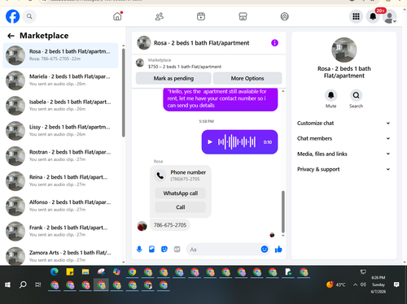The width and height of the screenshot is (407, 304).
Task: Click chat messages scrollbar thumb
Action: coord(283,211)
